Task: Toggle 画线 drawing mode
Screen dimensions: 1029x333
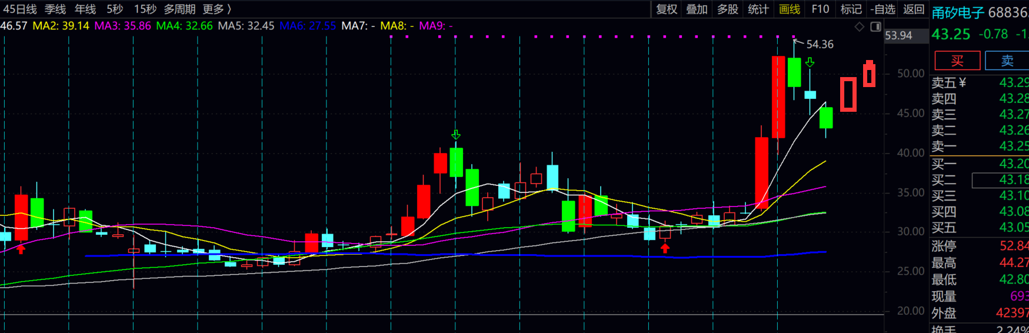Action: tap(789, 9)
